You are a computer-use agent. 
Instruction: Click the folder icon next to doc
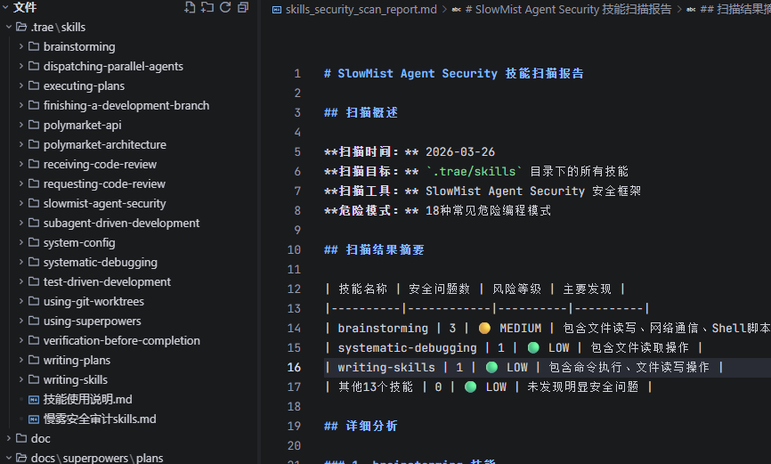[21, 438]
